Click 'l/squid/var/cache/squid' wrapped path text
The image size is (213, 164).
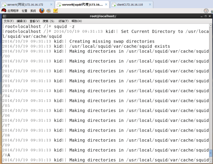coord(32,36)
